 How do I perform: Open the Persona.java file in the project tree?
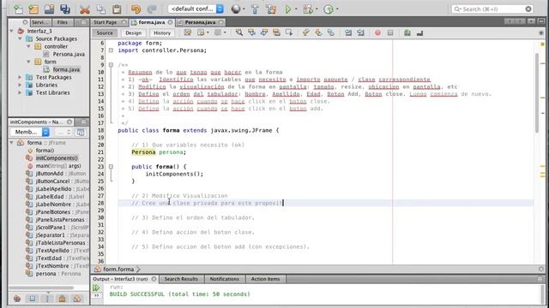tap(69, 54)
